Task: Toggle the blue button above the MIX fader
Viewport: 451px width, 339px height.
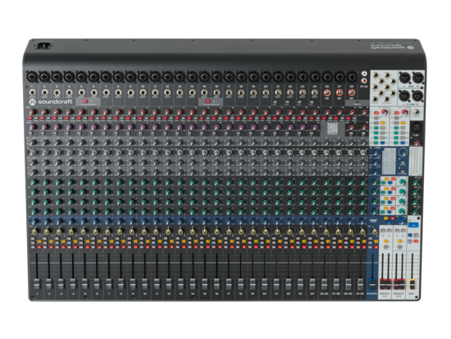Action: tap(413, 225)
